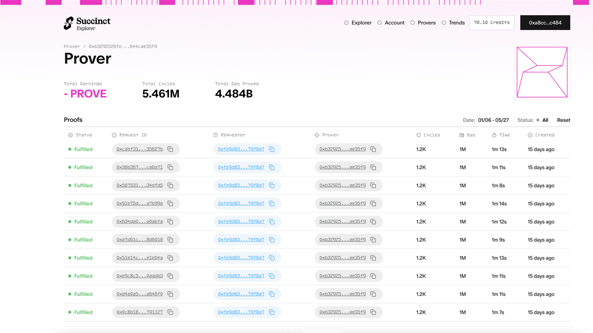593x333 pixels.
Task: Click the "1m 8s" time cell
Action: click(x=498, y=185)
